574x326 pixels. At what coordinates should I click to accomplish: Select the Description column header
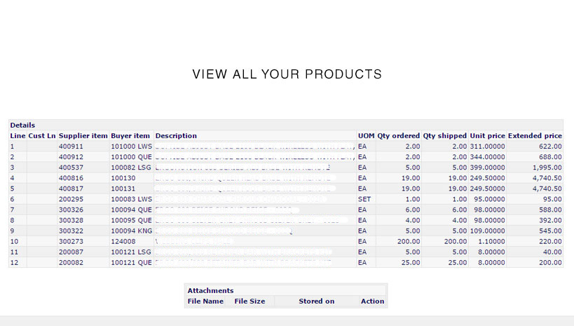(176, 135)
